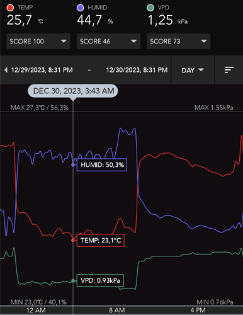Click the green VPD point on cursor line
The image size is (243, 315).
point(73,280)
